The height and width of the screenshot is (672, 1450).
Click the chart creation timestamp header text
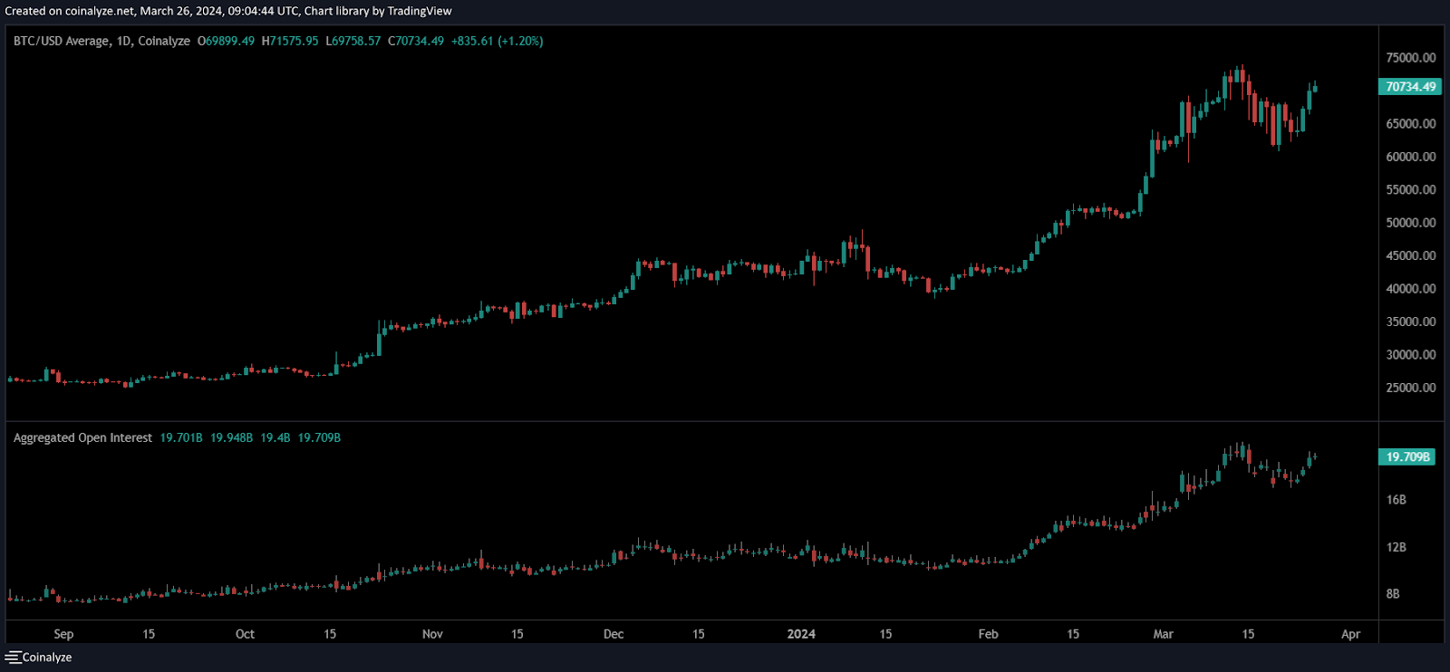pos(228,11)
